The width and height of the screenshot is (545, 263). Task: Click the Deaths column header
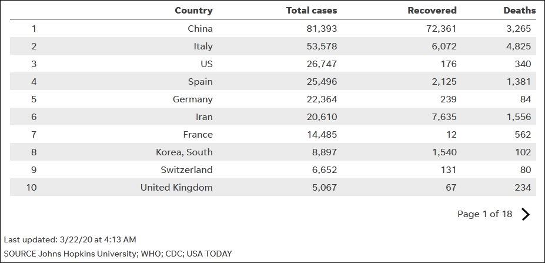(519, 11)
